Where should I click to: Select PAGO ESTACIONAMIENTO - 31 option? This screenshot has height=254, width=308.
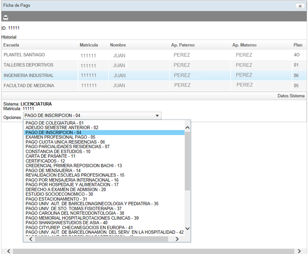[x=56, y=199]
